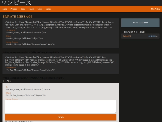Click the Links navigation item
Screen dimensions: 162x122
[x=48, y=9]
